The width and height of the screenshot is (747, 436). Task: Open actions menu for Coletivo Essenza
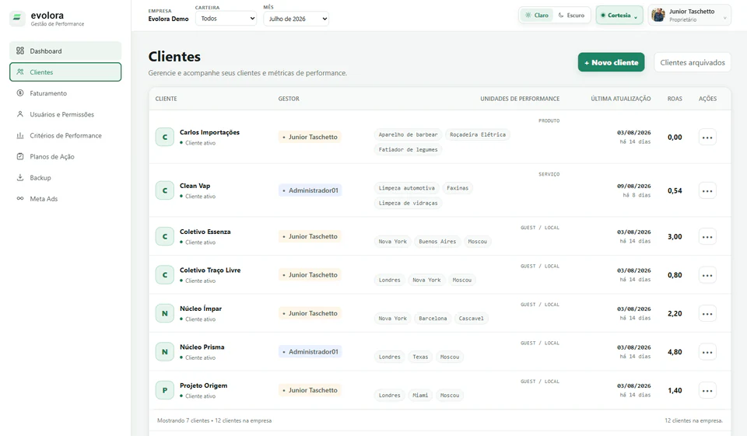[x=707, y=236]
